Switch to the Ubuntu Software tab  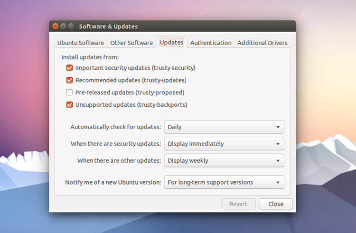coord(80,43)
